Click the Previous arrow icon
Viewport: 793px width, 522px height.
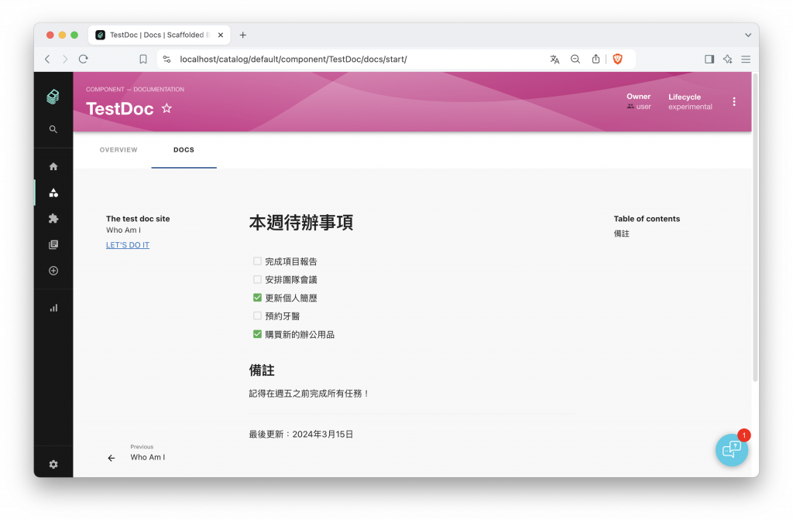[x=112, y=458]
